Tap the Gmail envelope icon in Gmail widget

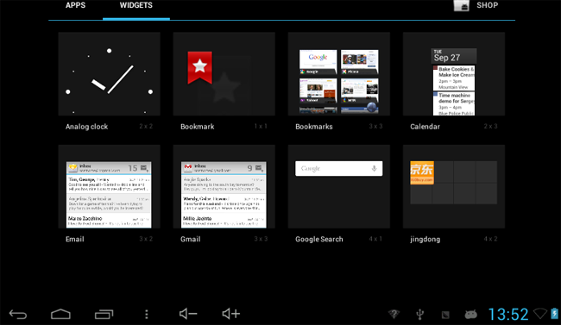click(x=188, y=167)
